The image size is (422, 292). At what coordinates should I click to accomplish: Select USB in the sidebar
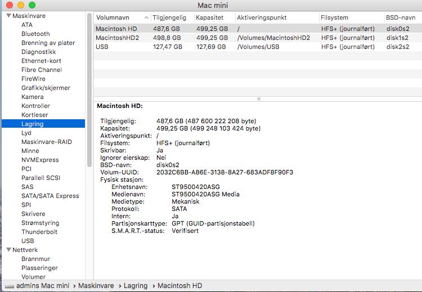[x=28, y=241]
